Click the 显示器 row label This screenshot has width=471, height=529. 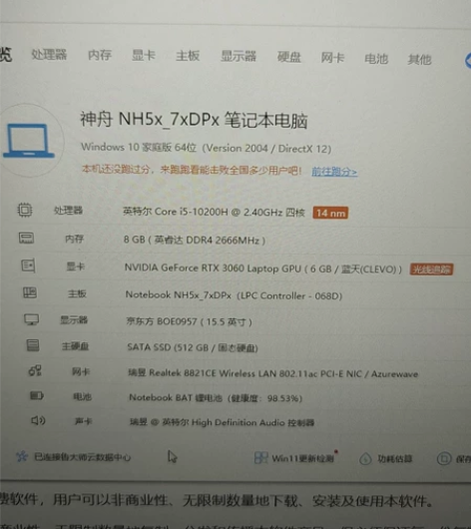tap(74, 319)
